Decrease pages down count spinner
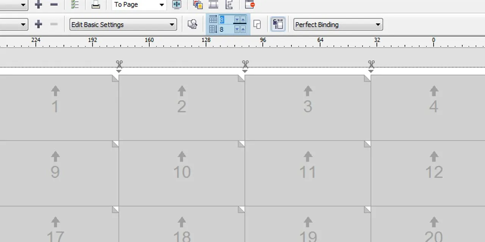Viewport: 485px width, 242px height. coord(237,29)
